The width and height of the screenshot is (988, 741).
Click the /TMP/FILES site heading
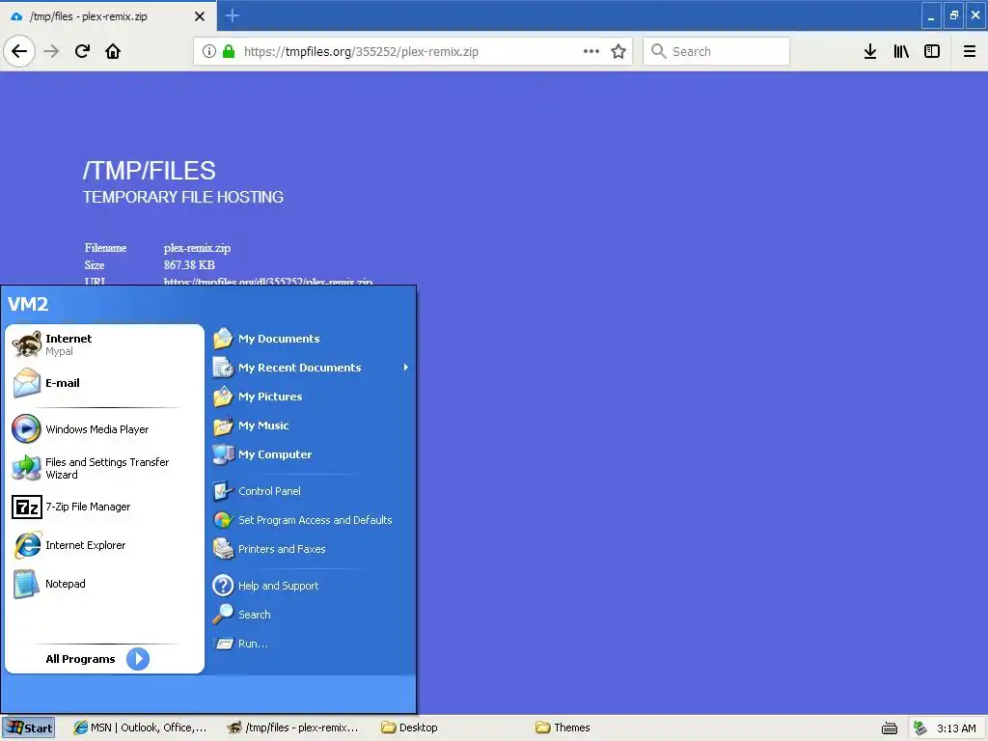tap(150, 171)
